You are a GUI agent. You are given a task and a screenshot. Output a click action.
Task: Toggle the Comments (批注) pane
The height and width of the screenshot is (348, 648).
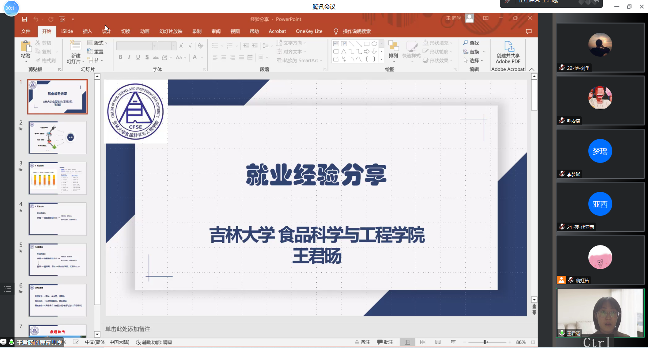pos(385,342)
